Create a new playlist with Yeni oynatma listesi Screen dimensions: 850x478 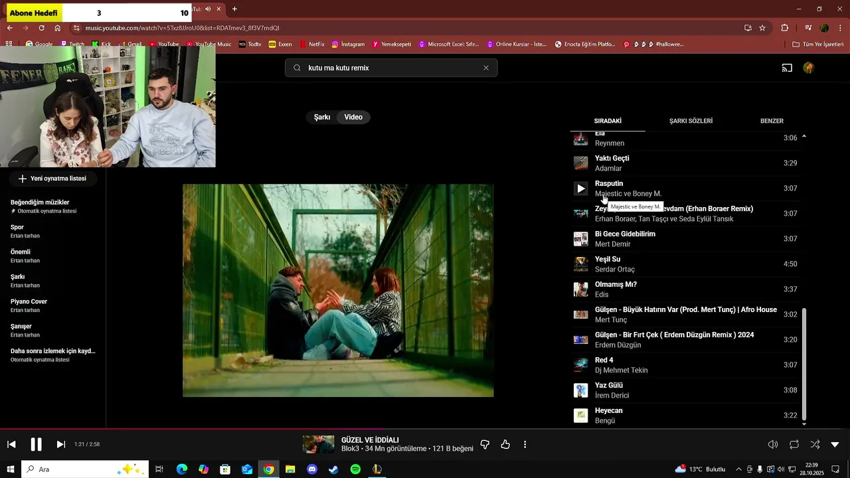(52, 179)
